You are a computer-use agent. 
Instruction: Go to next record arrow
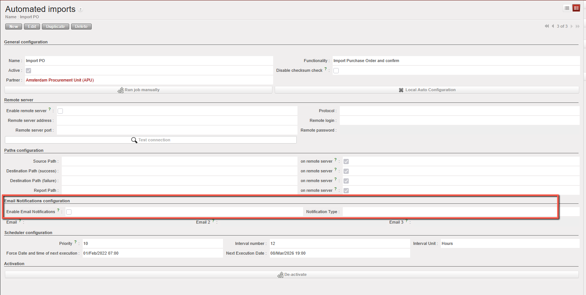pos(571,26)
